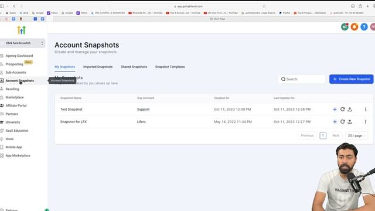Open Sub-Accounts in sidebar

click(16, 73)
